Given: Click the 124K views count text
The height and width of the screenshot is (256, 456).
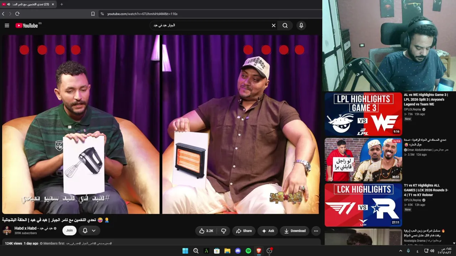Looking at the screenshot, I should (14, 244).
